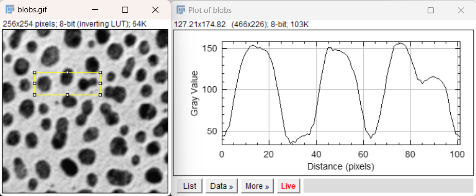This screenshot has height=196, width=476.
Task: Click the '127.21x174.82 (466x226); 8-bit; 103K' status line
Action: point(242,25)
